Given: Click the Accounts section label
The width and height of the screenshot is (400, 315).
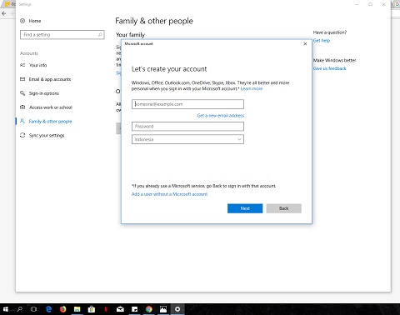Looking at the screenshot, I should (29, 53).
